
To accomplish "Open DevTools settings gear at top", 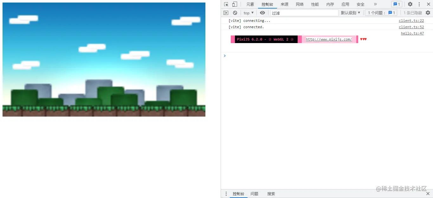I will click(410, 4).
